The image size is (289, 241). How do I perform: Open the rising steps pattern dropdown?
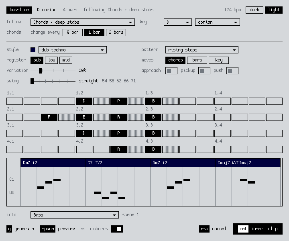tap(202, 50)
